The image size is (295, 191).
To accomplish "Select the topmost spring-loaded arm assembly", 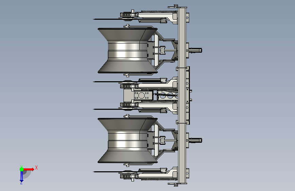I will pyautogui.click(x=149, y=17).
